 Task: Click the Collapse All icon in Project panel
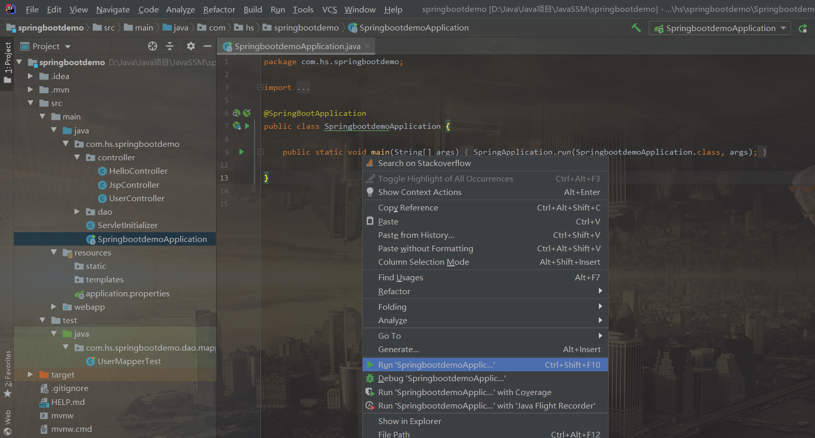(x=170, y=46)
